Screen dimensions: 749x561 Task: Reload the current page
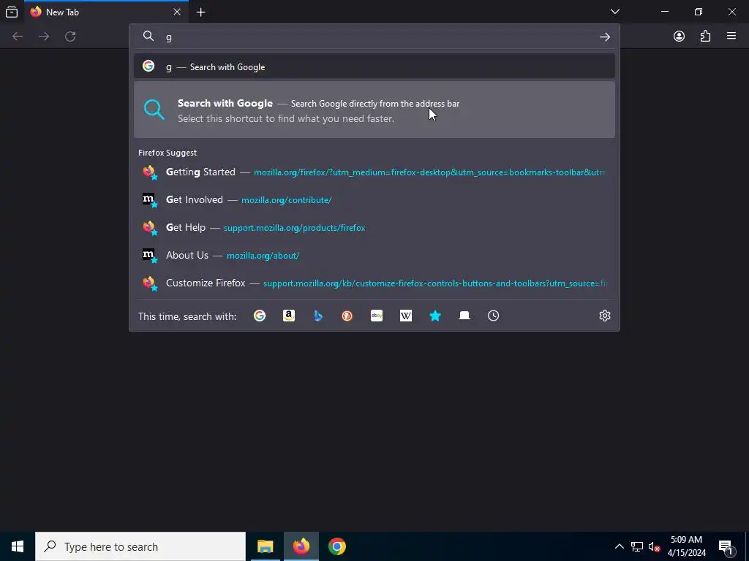(70, 37)
